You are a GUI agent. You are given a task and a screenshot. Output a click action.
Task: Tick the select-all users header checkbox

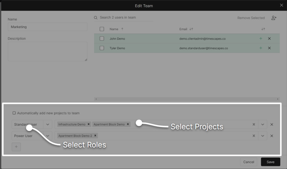tap(102, 29)
